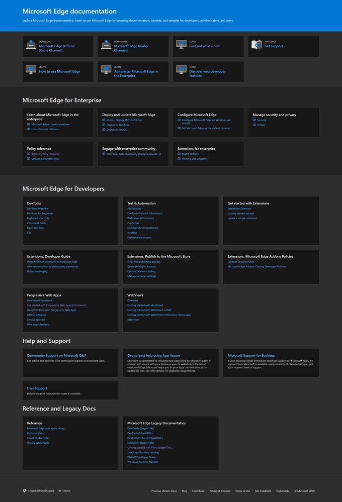Open the WebDriver (Chromium) link
Screen dimensions: 342x502
click(140, 219)
